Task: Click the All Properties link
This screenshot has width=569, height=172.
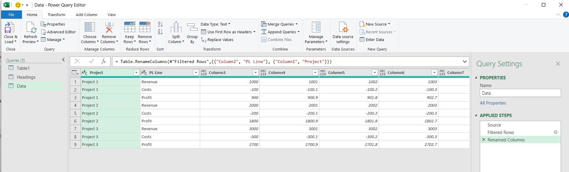Action: tap(493, 103)
